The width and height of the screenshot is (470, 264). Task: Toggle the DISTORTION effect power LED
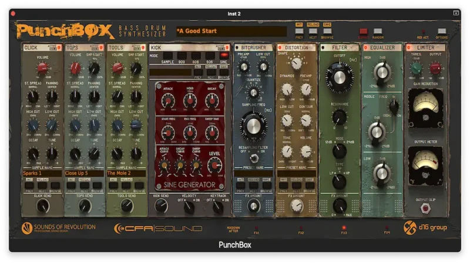280,48
